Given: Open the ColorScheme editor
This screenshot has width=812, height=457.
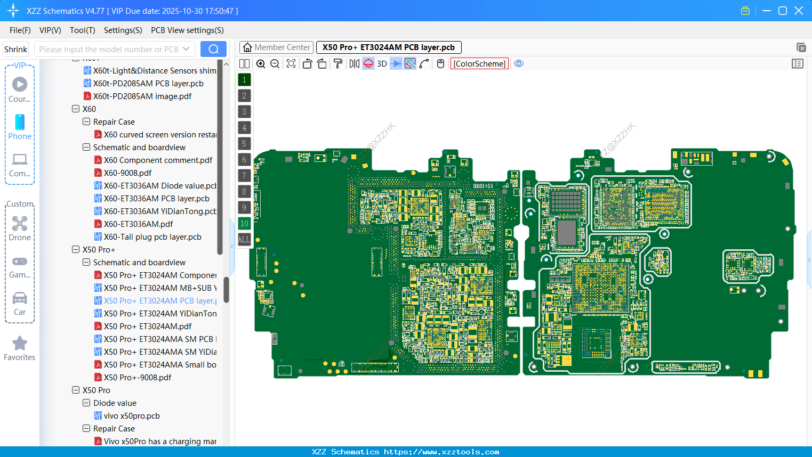Looking at the screenshot, I should pyautogui.click(x=479, y=63).
